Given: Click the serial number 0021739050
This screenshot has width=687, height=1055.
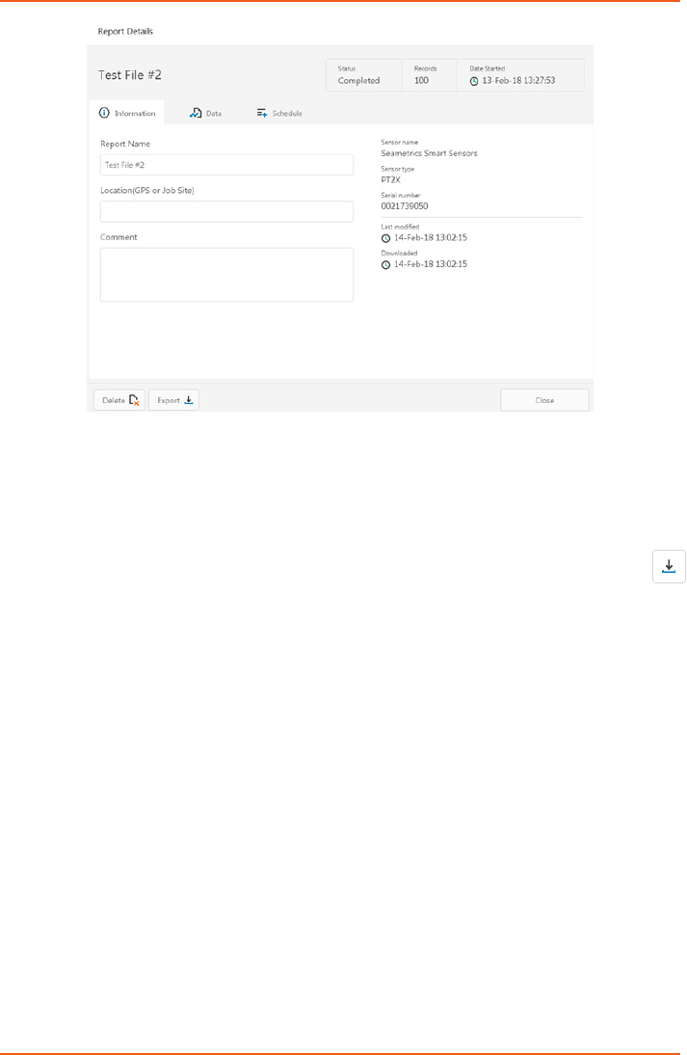Looking at the screenshot, I should [405, 205].
